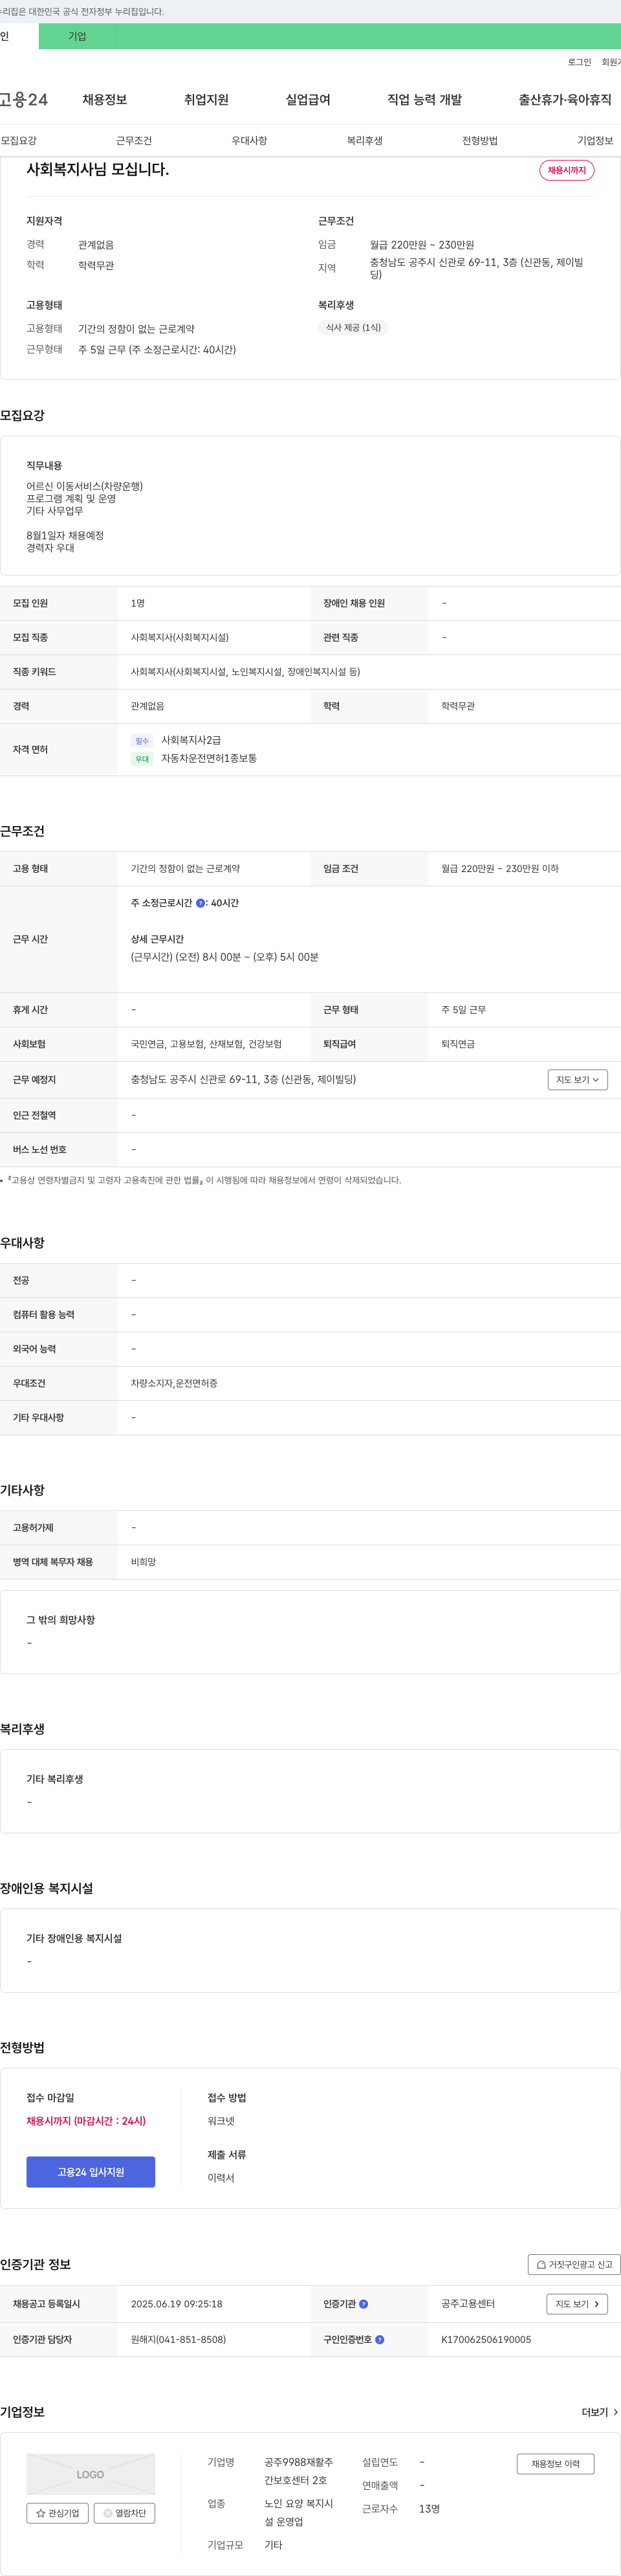Viewport: 621px width, 2576px height.
Task: Select the contact 원해지(041-851-8508)
Action: click(x=179, y=2340)
